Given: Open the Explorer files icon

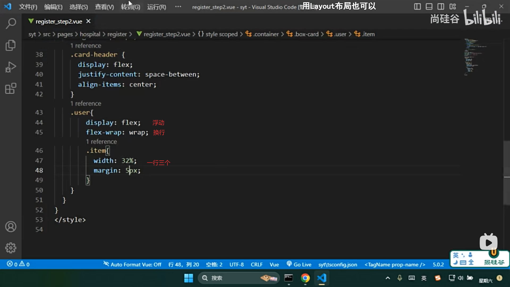Looking at the screenshot, I should tap(11, 45).
